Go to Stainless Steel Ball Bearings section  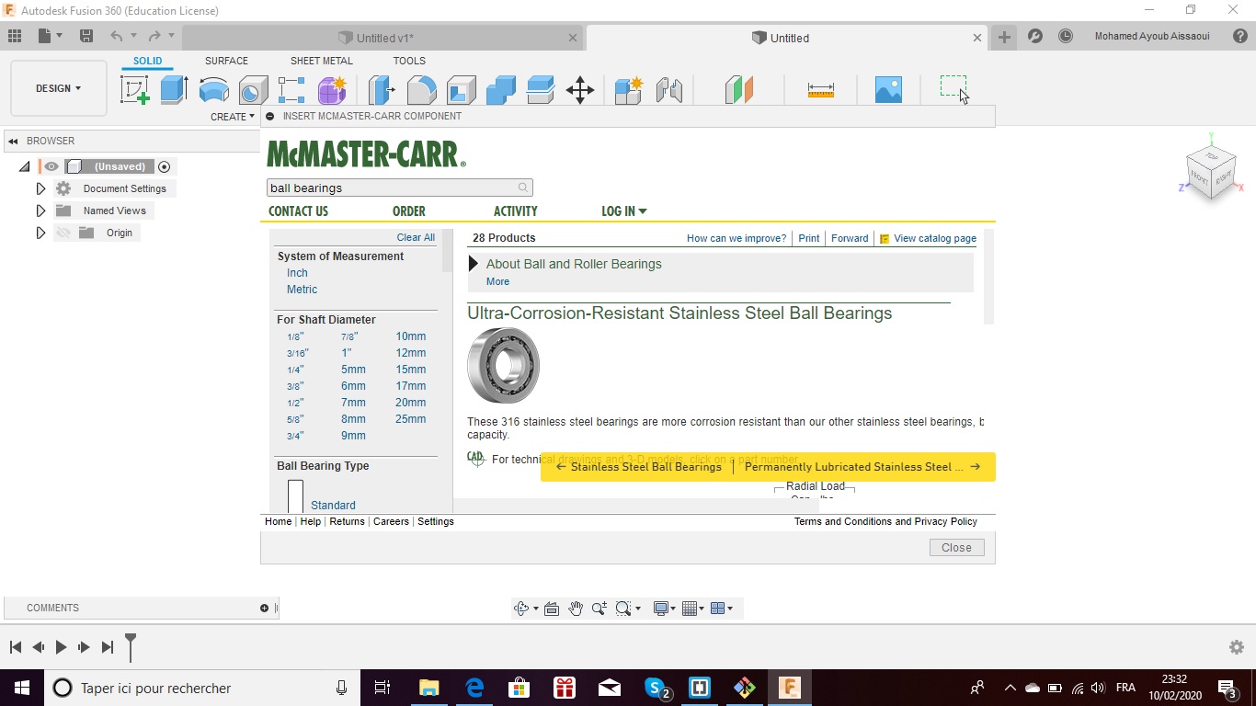639,467
